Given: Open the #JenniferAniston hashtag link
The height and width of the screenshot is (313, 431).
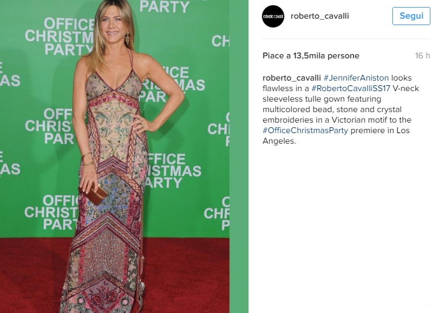Looking at the screenshot, I should coord(356,78).
